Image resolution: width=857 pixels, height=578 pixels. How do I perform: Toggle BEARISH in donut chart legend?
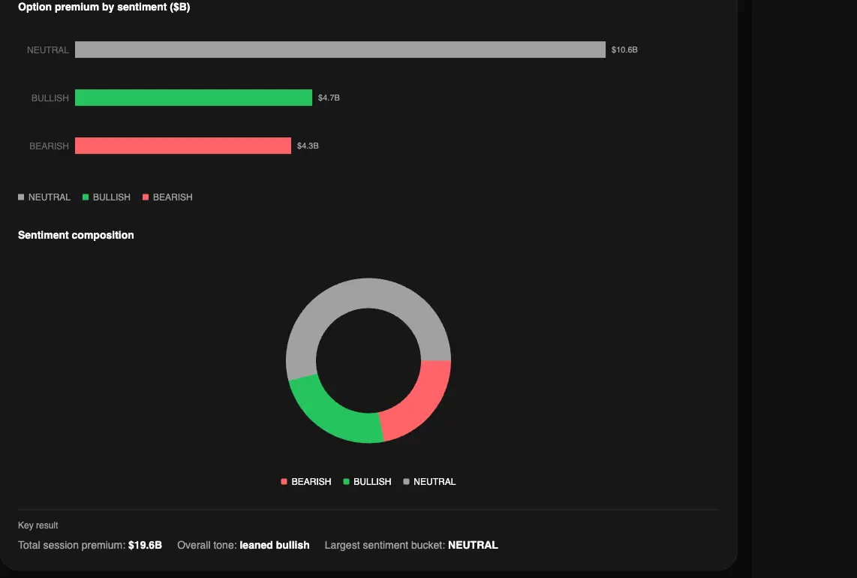pyautogui.click(x=306, y=482)
